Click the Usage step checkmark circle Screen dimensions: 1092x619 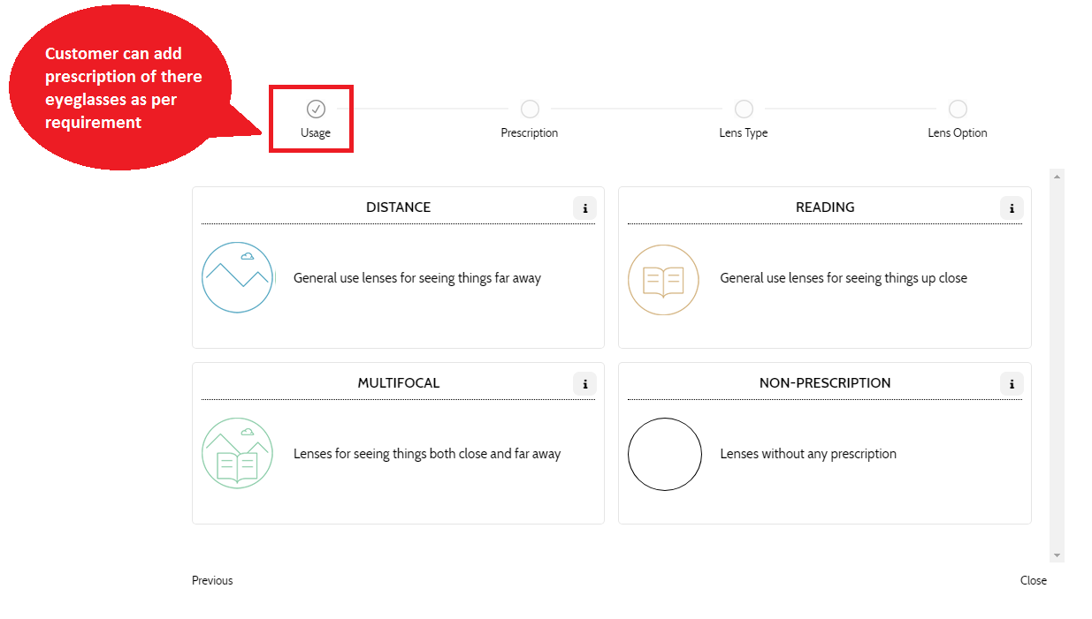point(316,109)
